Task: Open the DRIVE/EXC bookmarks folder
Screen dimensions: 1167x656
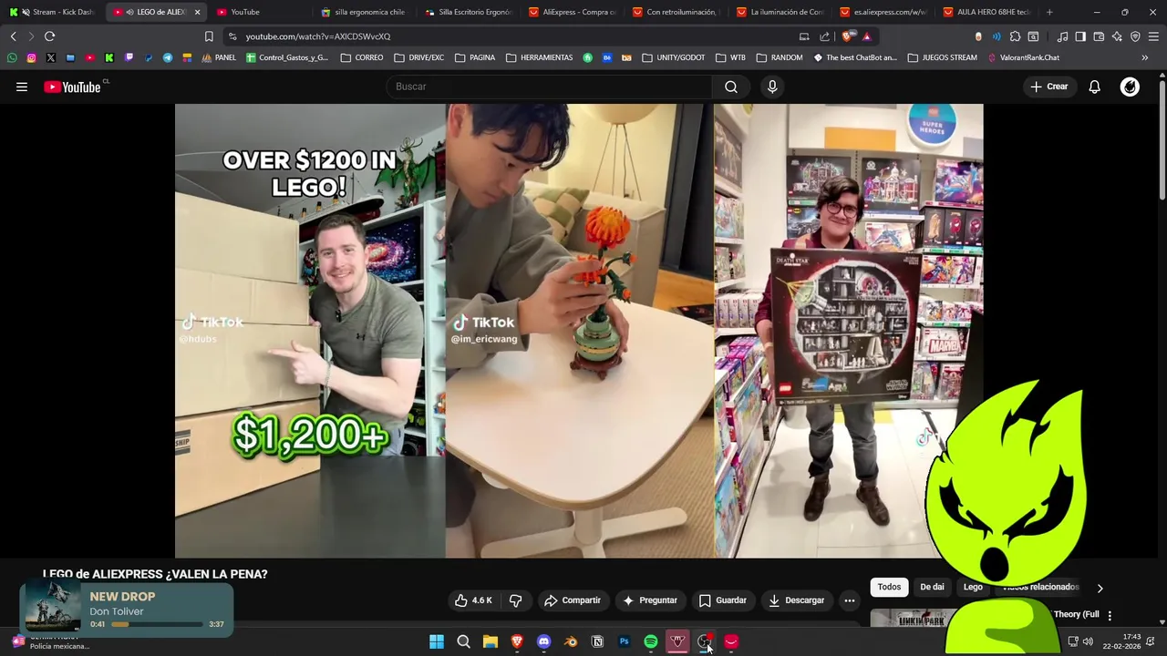Action: 419,57
